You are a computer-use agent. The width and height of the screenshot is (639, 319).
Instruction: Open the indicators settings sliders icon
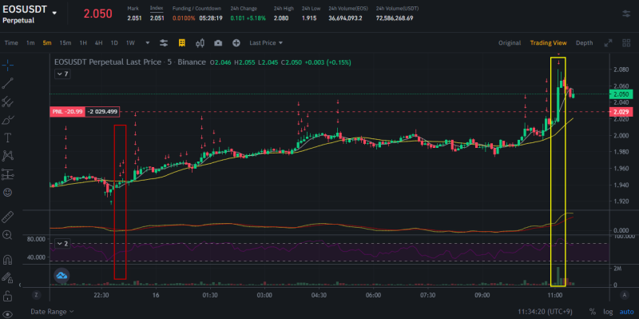tap(164, 43)
